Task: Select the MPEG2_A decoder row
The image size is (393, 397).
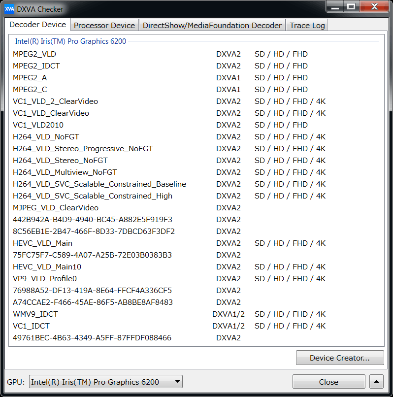Action: click(x=196, y=78)
